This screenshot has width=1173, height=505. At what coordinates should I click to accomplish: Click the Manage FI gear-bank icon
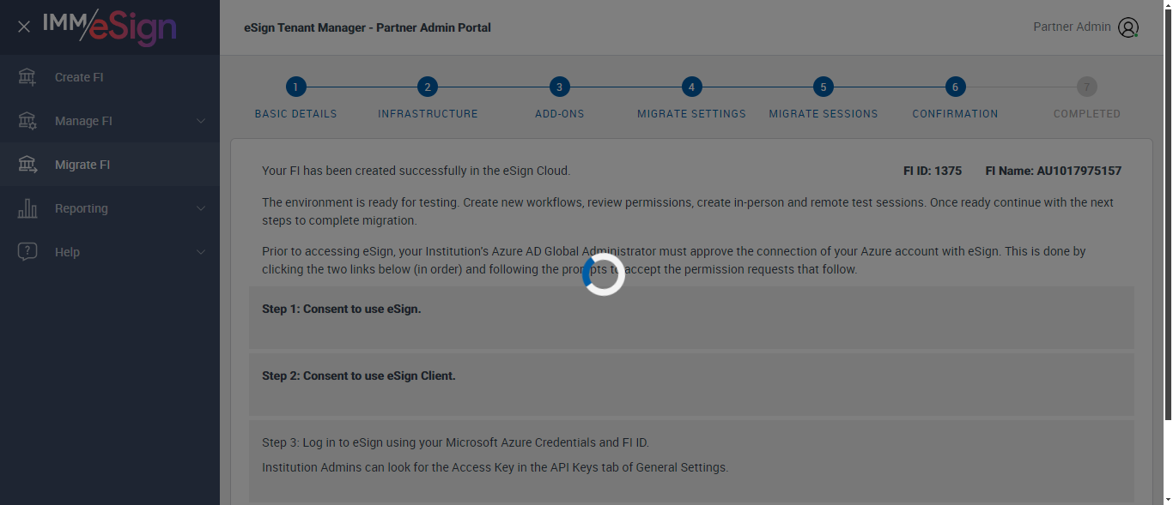pyautogui.click(x=27, y=121)
